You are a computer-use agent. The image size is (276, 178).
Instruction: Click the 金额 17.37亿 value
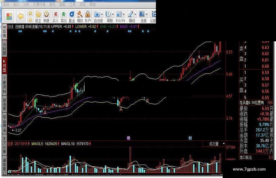tap(262, 135)
